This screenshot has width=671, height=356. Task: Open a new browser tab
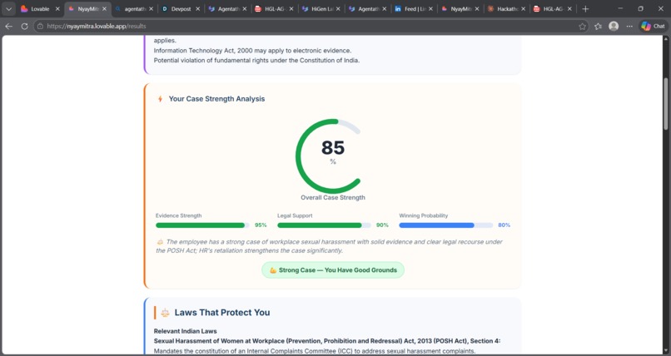(x=585, y=8)
